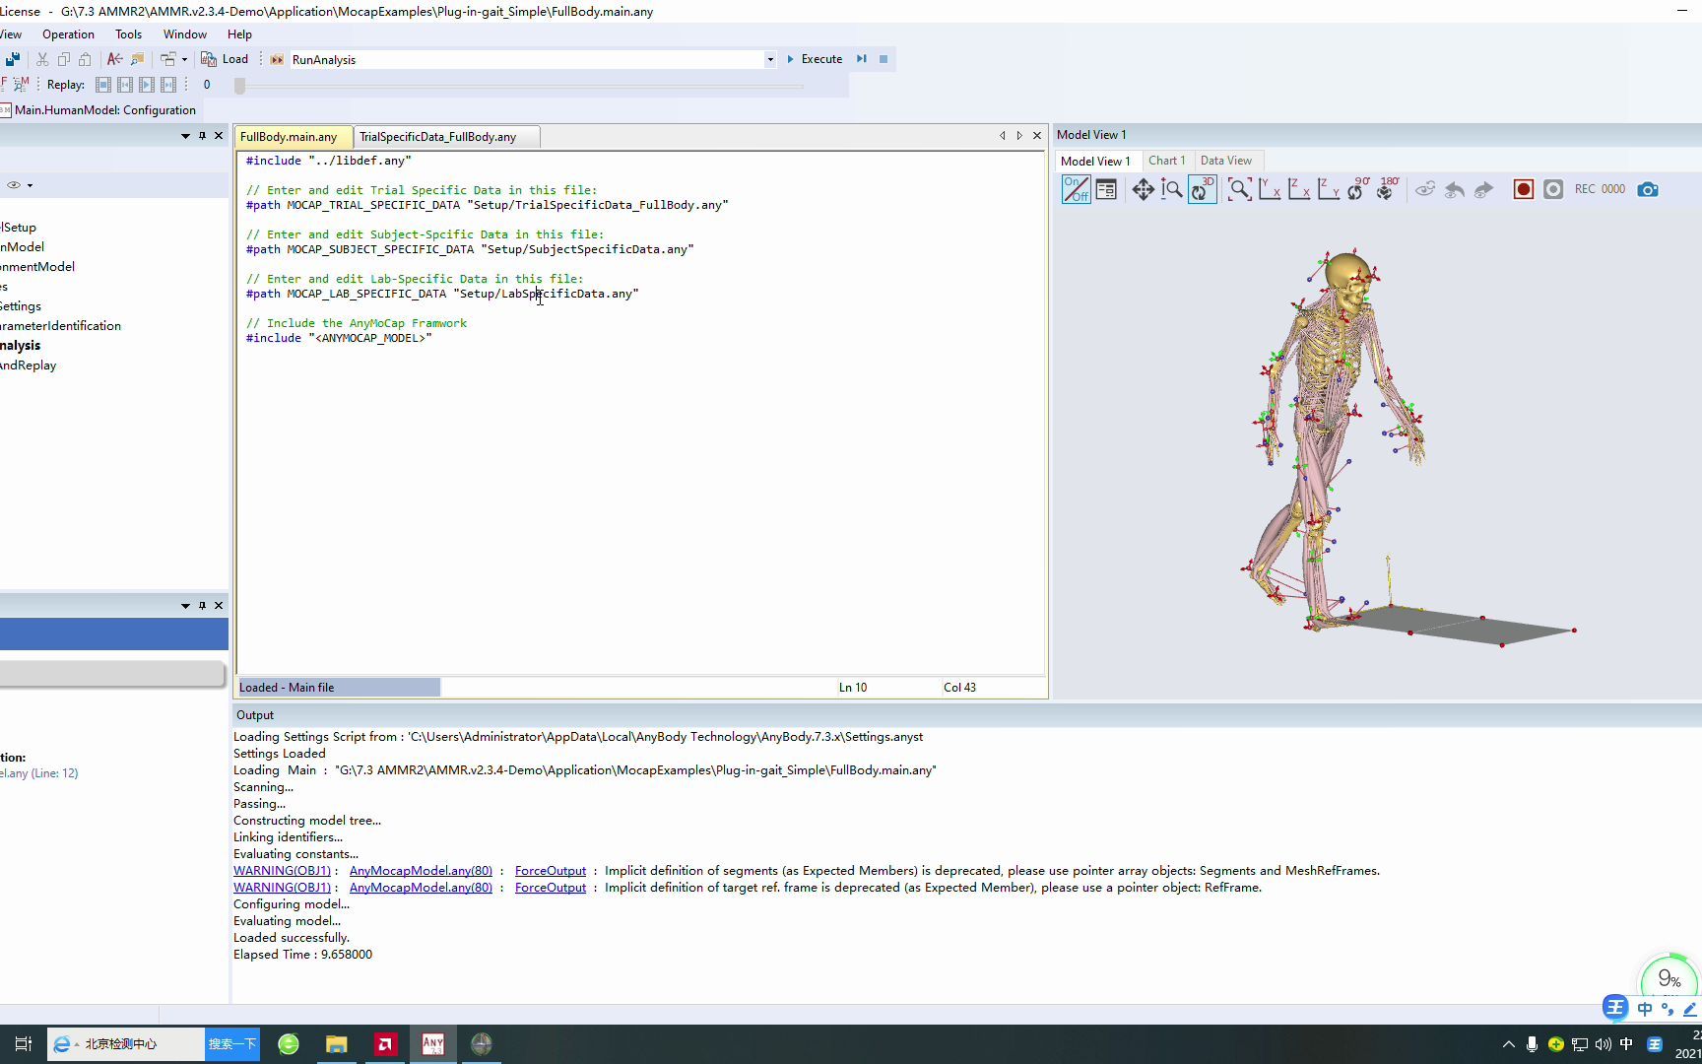
Task: Pin the model tree pane
Action: click(202, 136)
